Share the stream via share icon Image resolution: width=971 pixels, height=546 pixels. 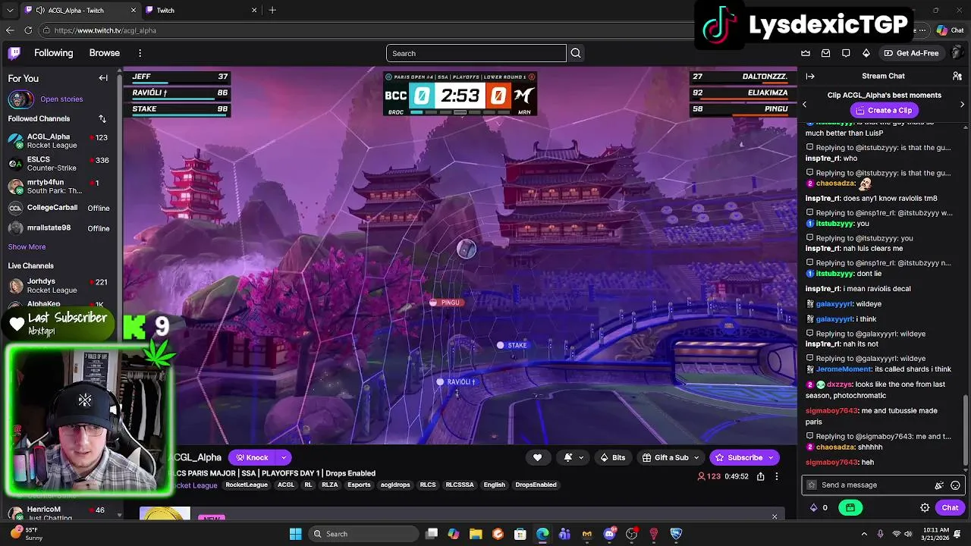point(760,476)
